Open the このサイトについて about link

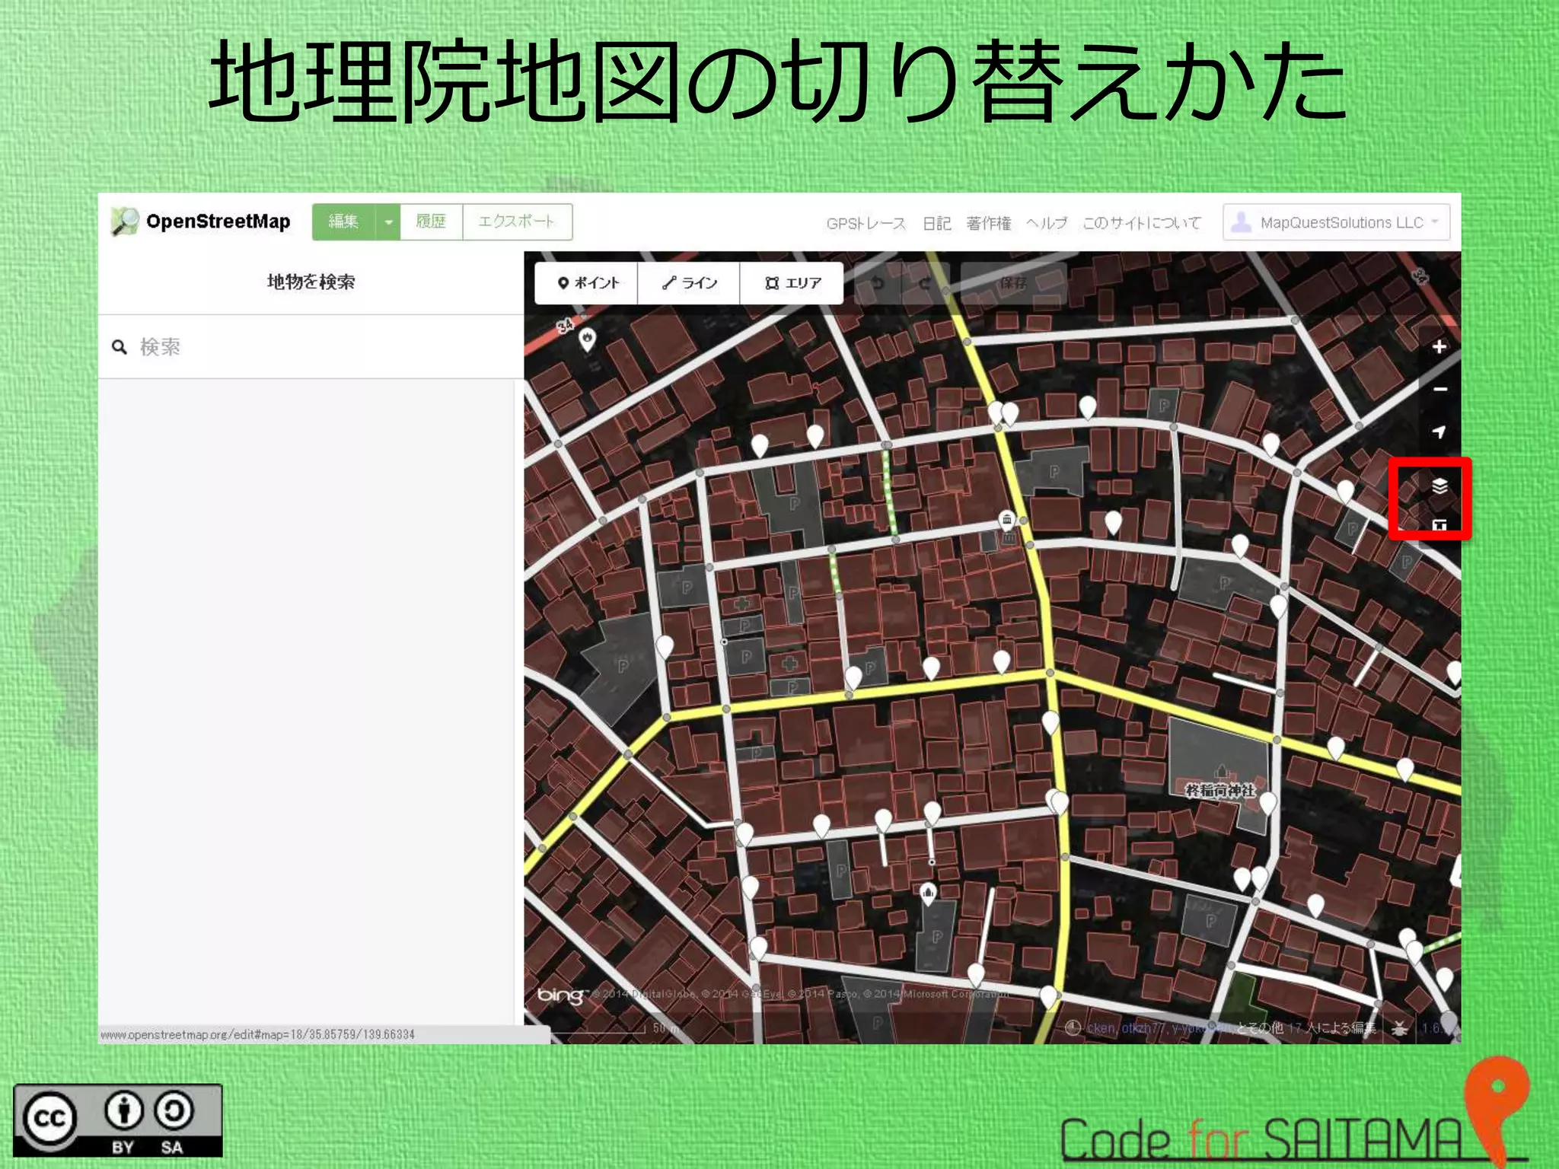(1142, 223)
